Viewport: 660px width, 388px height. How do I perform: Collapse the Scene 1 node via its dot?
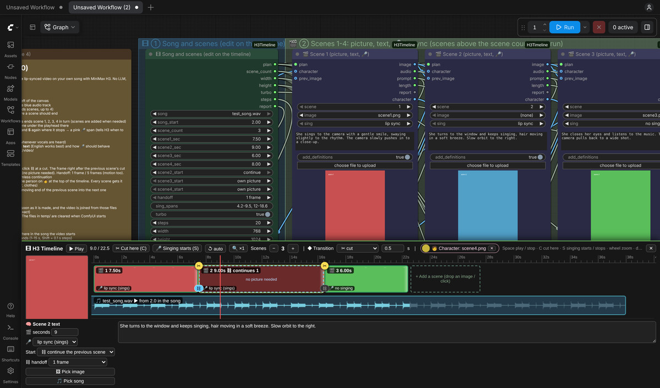[x=296, y=54]
